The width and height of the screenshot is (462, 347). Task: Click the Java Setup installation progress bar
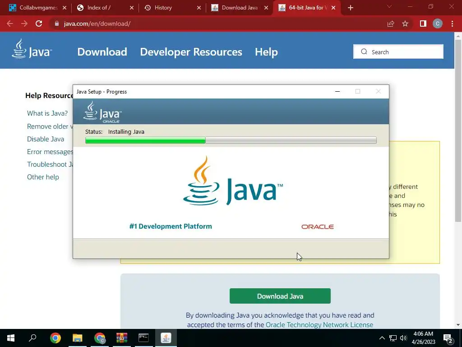tap(231, 140)
